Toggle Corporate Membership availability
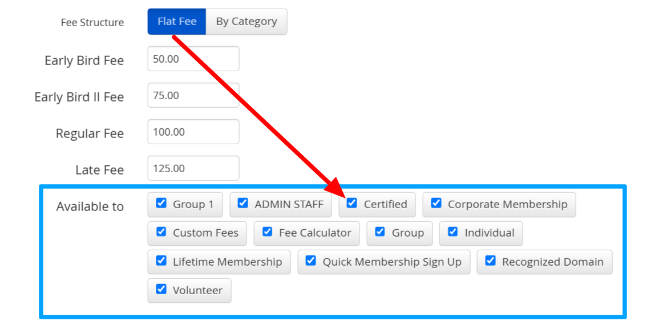 [436, 203]
